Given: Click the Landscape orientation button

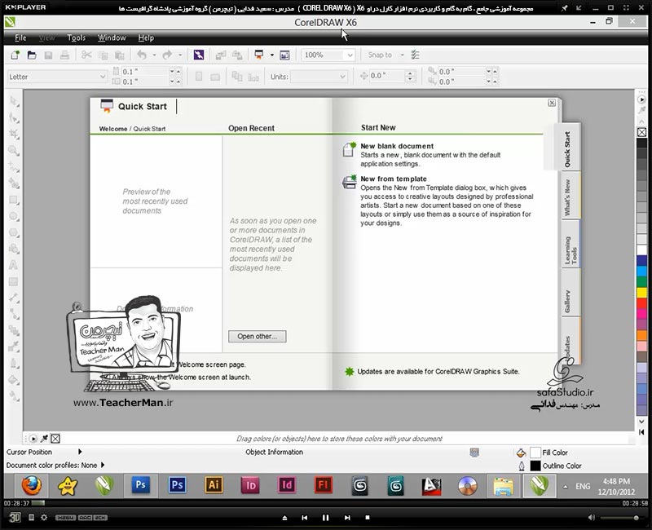Looking at the screenshot, I should pos(215,77).
